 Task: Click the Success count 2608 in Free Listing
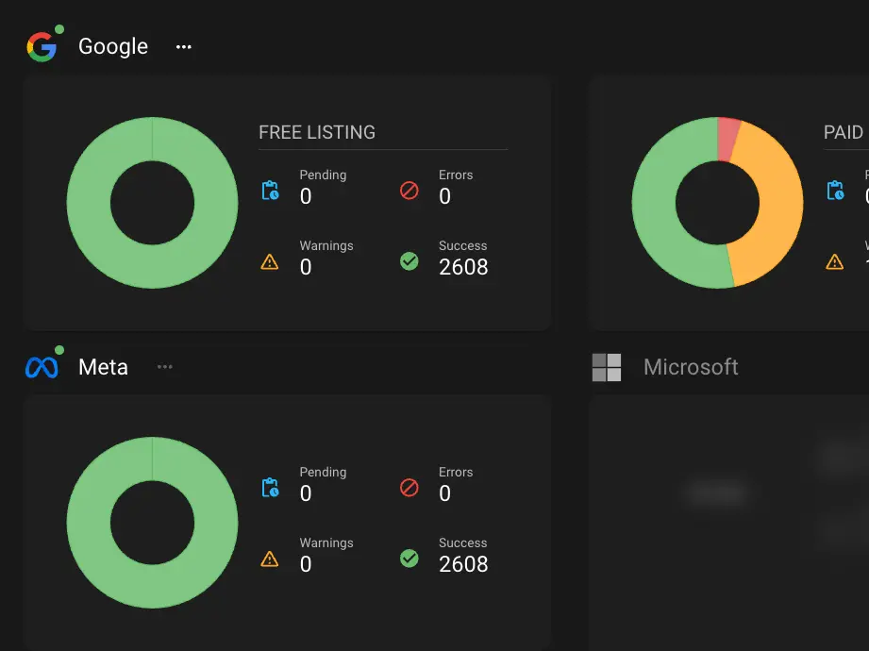(462, 266)
